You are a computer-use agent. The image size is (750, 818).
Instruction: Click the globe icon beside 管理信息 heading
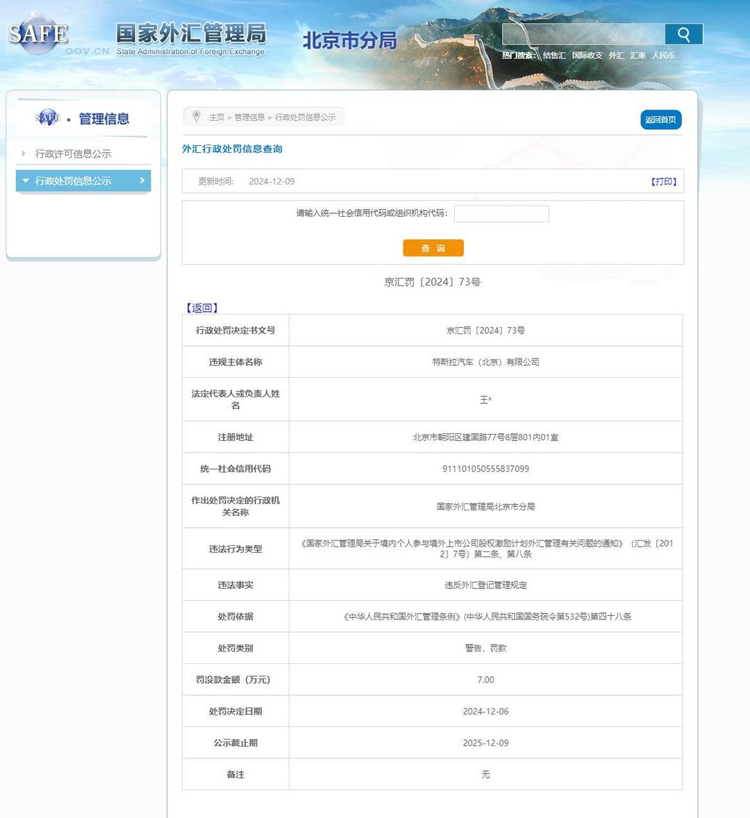click(47, 118)
